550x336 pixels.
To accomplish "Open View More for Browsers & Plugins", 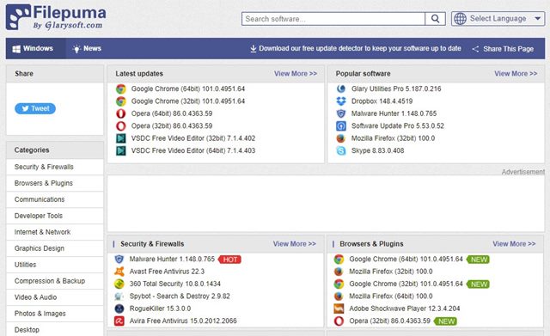I will [x=514, y=244].
